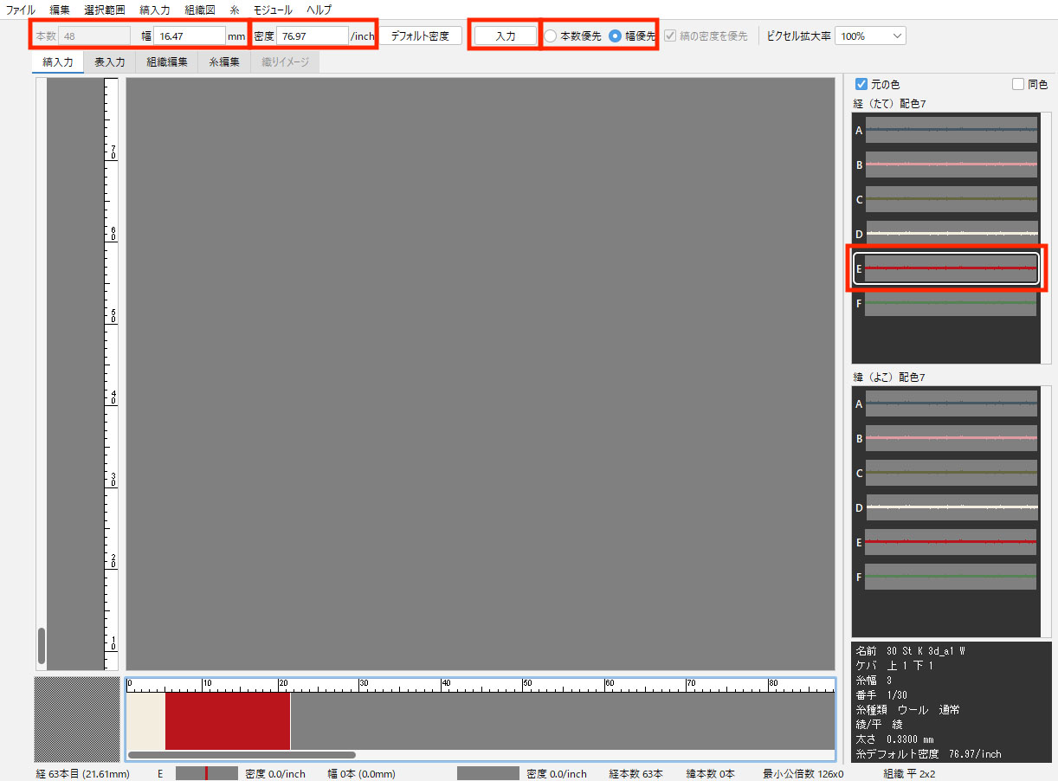Click the 幅 width input field

(x=190, y=36)
